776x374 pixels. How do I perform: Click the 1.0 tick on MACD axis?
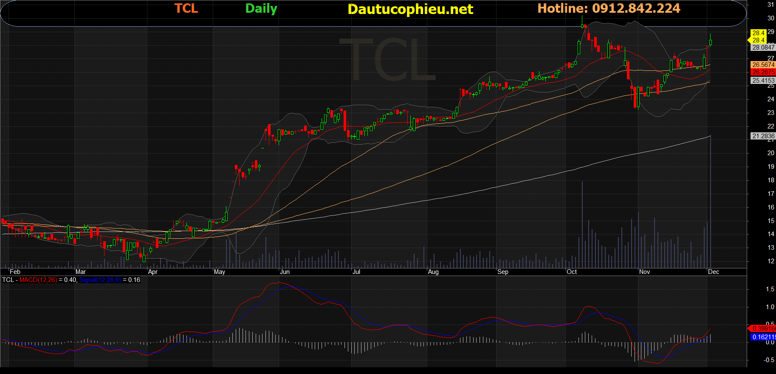770,307
